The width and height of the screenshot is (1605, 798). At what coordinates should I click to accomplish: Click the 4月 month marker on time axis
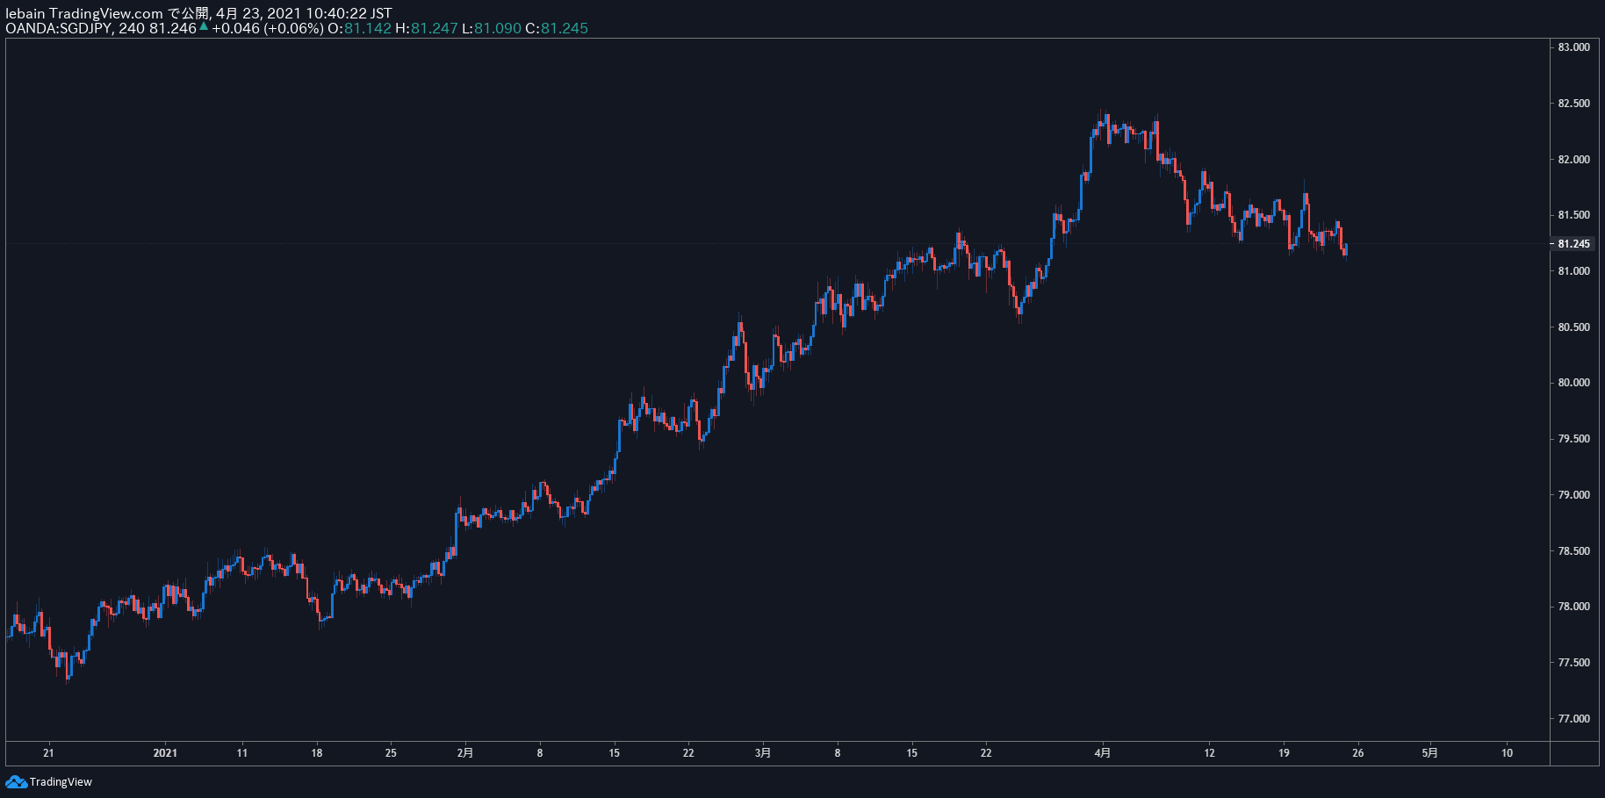[x=1103, y=752]
